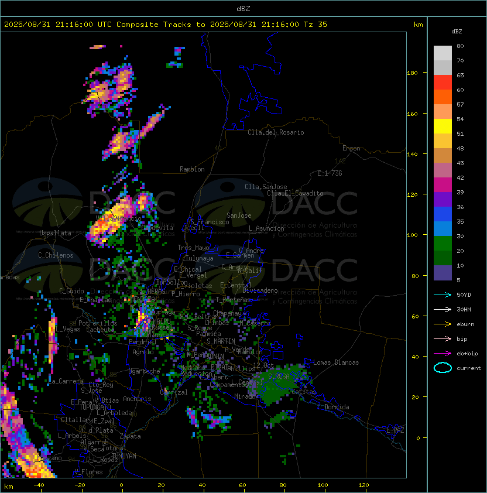The height and width of the screenshot is (493, 487).
Task: Select the L_PAZ place label
Action: pos(395,430)
